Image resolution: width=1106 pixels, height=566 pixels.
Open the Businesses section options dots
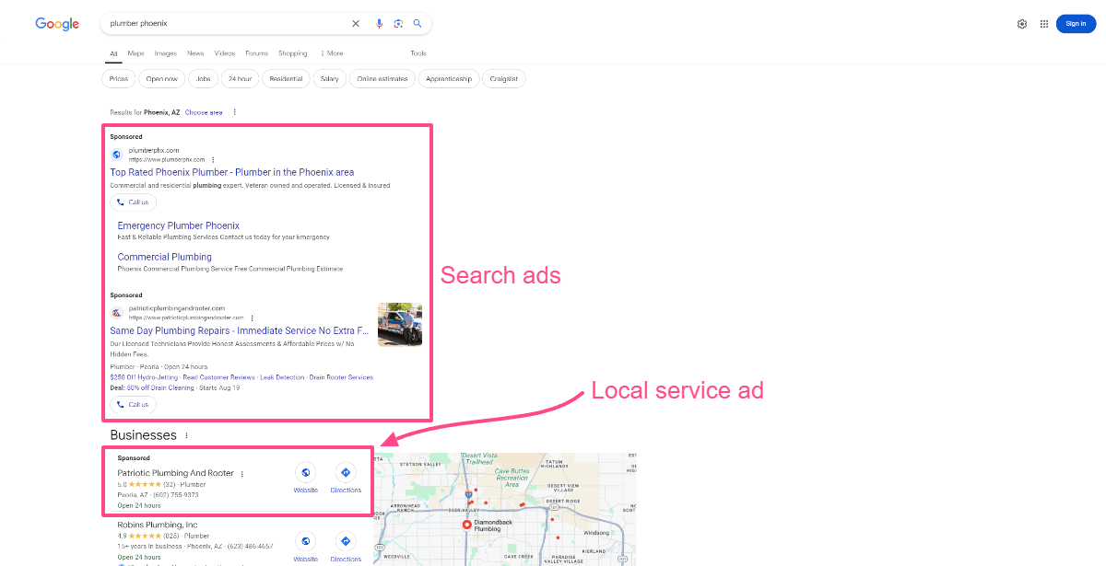(x=186, y=435)
